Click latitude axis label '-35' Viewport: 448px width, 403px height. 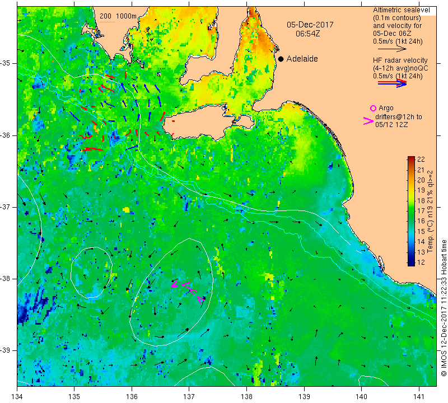(x=6, y=63)
